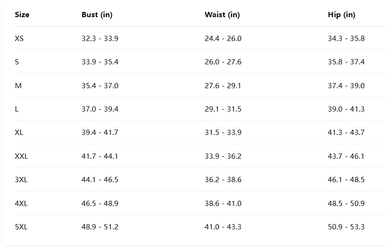Viewport: 386px width, 247px height.
Task: Click the Waist (in) column header
Action: tap(222, 15)
